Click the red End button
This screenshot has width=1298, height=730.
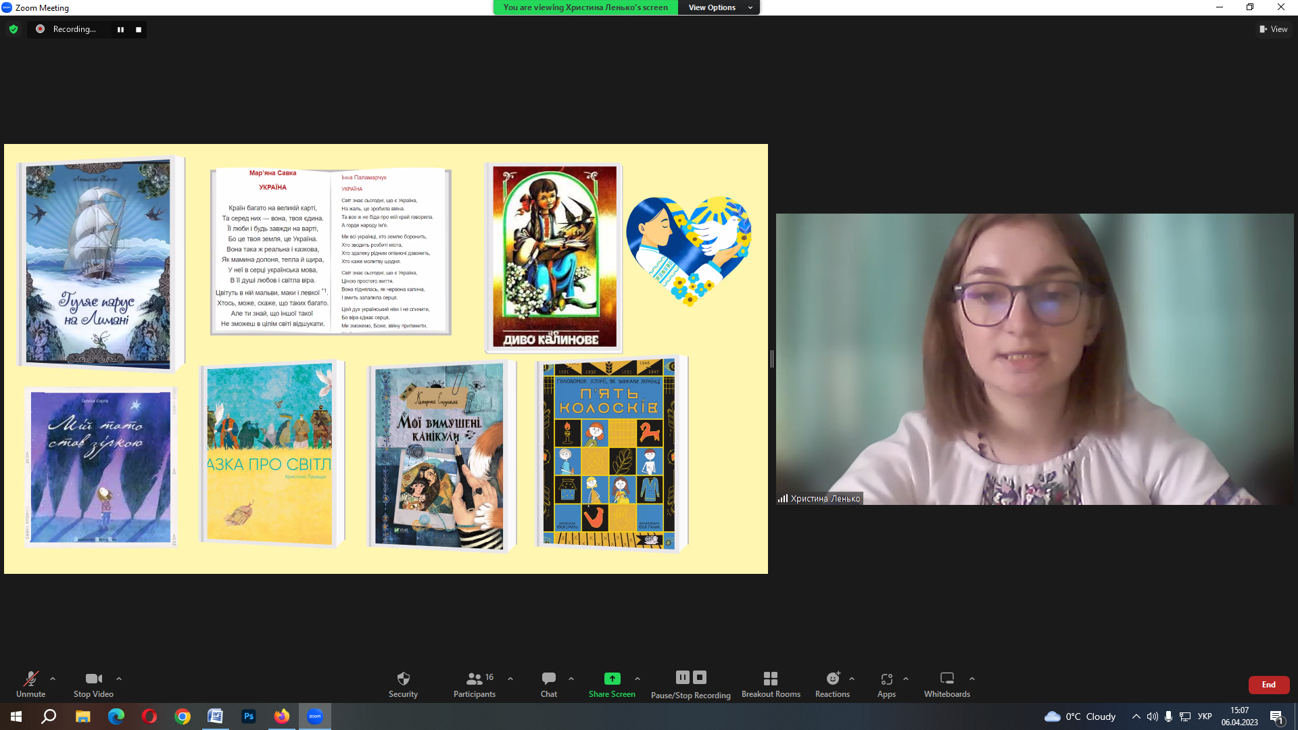coord(1268,685)
